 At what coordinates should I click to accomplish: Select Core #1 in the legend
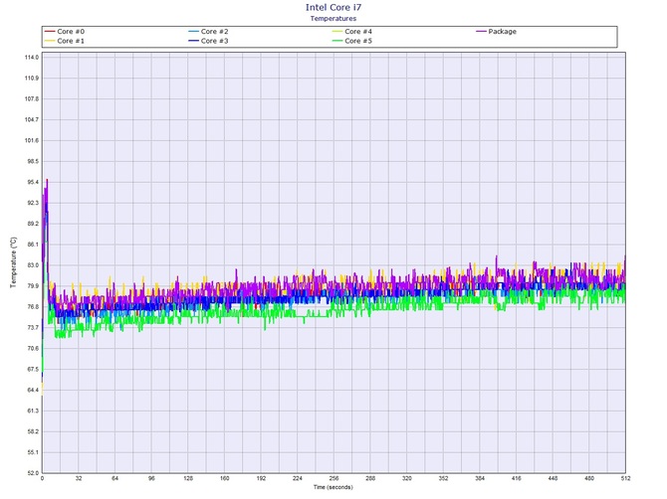click(x=71, y=41)
